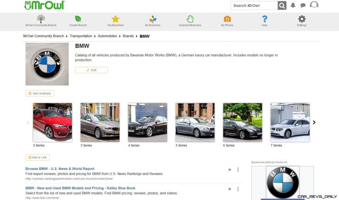This screenshot has height=200, width=339.
Task: Click the Bayerische Motoren Werke AG logo
Action: click(x=283, y=183)
